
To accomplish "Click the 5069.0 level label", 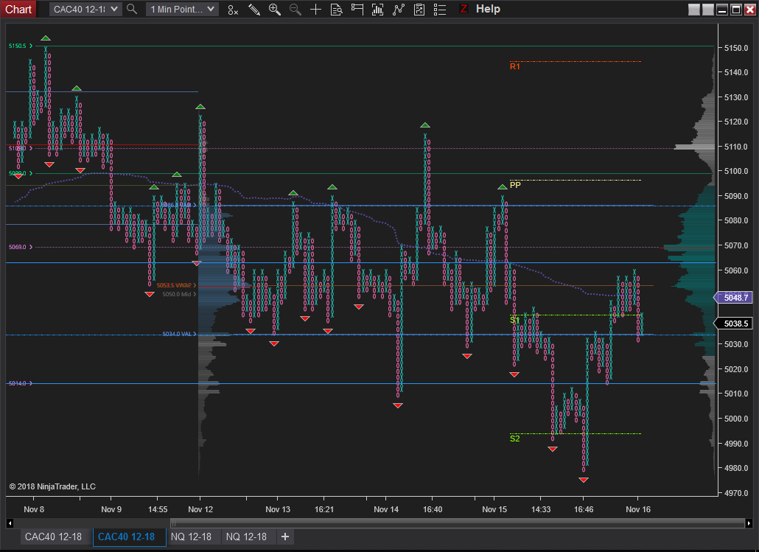I will (x=18, y=247).
